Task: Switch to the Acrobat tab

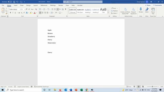Action: 80,5
